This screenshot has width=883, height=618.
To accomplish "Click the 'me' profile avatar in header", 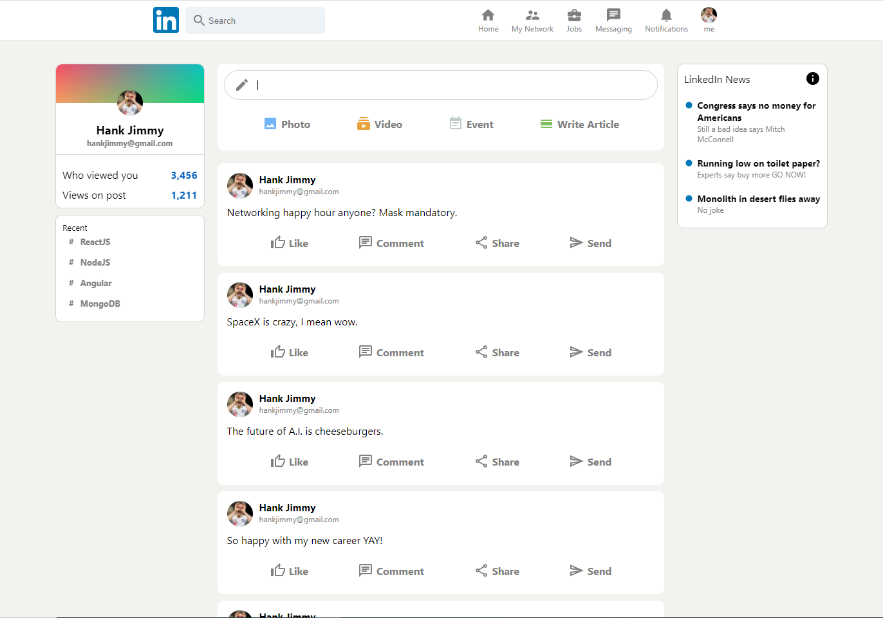I will point(709,15).
